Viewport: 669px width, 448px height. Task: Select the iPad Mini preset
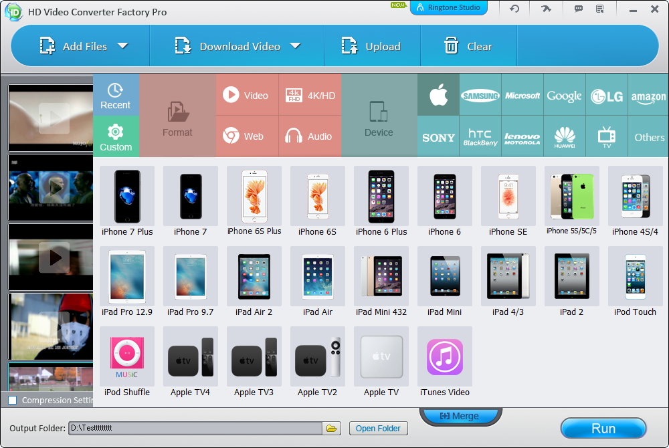point(445,282)
